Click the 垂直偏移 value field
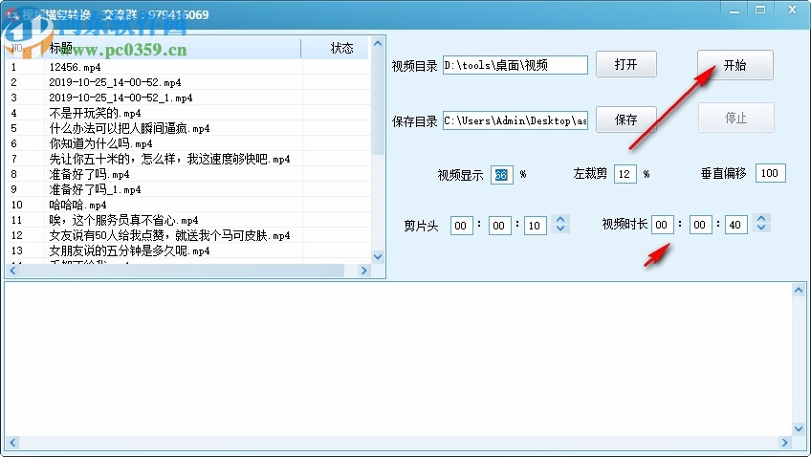The height and width of the screenshot is (457, 811). tap(770, 173)
